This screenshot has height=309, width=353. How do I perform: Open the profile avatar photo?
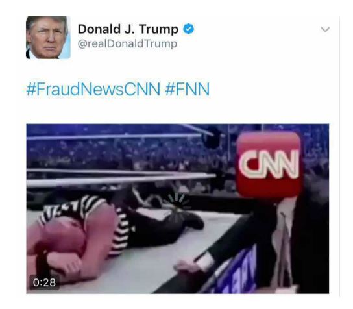point(48,37)
